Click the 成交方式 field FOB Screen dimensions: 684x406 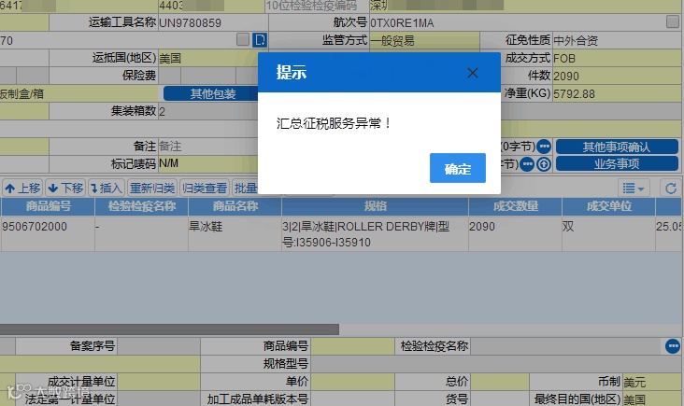tap(617, 58)
